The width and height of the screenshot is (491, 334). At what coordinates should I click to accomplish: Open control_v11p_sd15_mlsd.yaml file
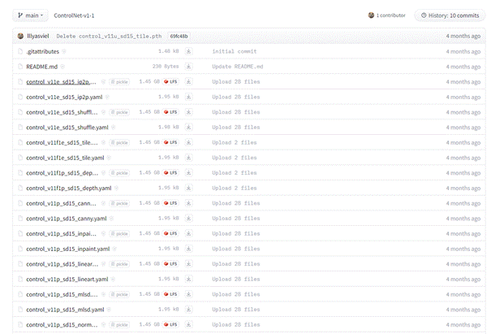(65, 310)
